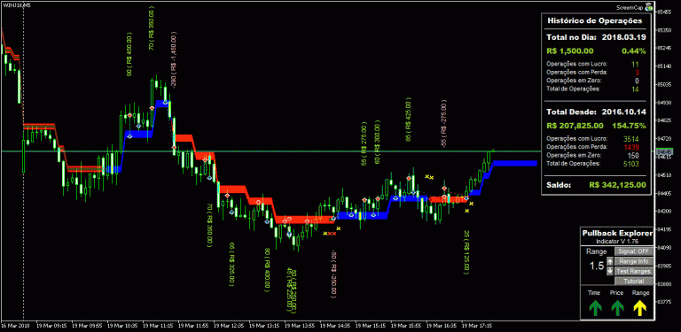
Task: Click the Saldo R$ 342,125.00 balance value
Action: pyautogui.click(x=617, y=185)
